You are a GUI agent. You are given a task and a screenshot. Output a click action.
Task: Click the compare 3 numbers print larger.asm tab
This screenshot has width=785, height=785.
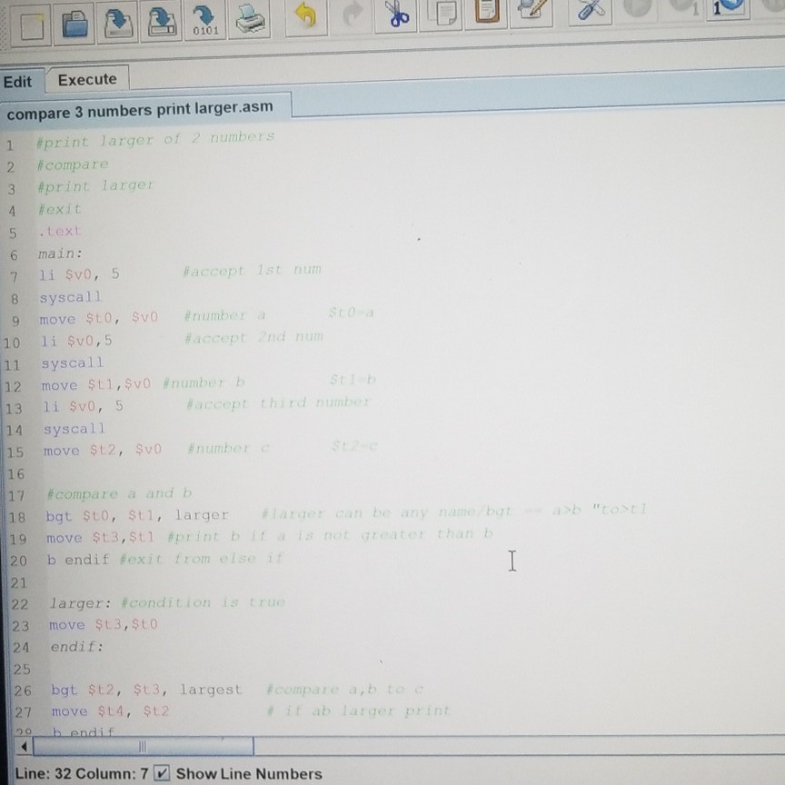pyautogui.click(x=141, y=106)
